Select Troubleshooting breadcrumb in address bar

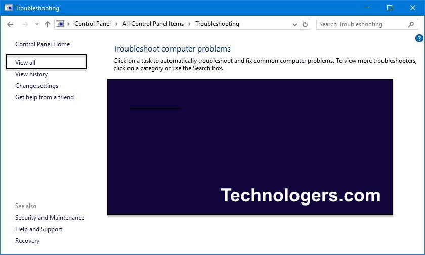pyautogui.click(x=217, y=24)
